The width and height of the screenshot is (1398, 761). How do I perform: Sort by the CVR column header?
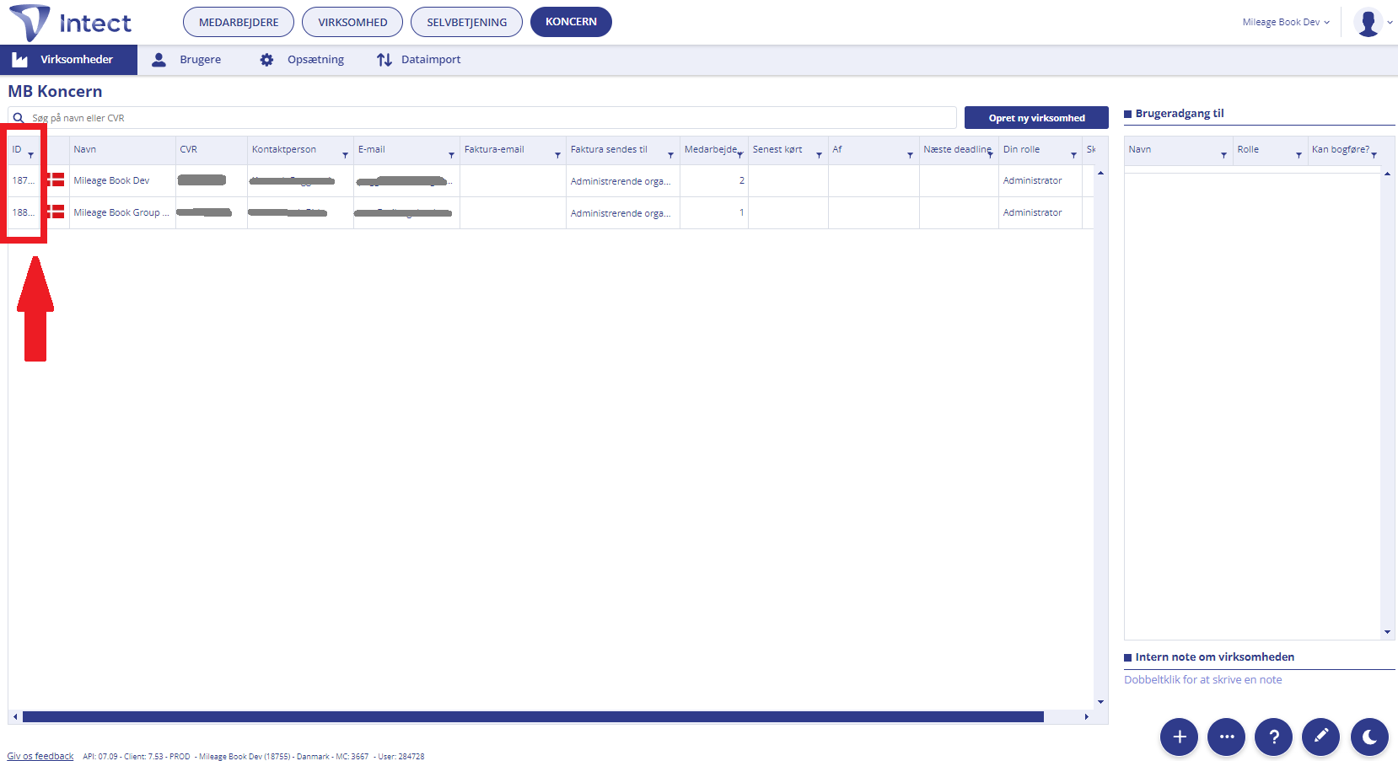[188, 149]
